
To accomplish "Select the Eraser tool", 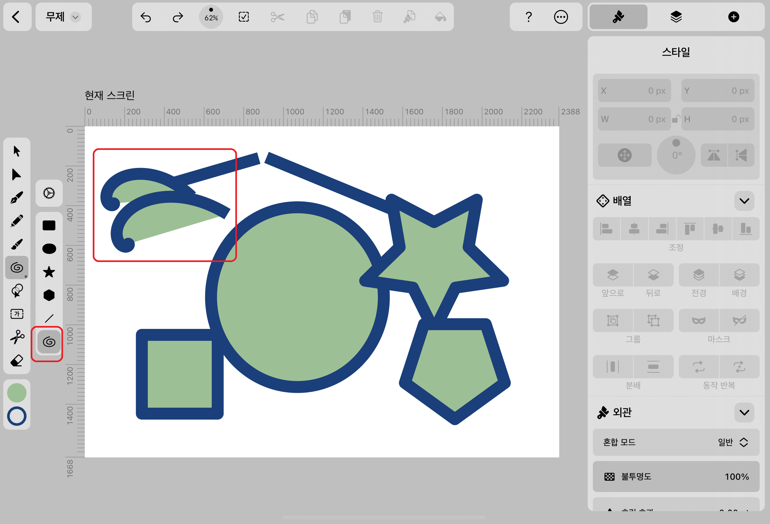I will pyautogui.click(x=16, y=361).
